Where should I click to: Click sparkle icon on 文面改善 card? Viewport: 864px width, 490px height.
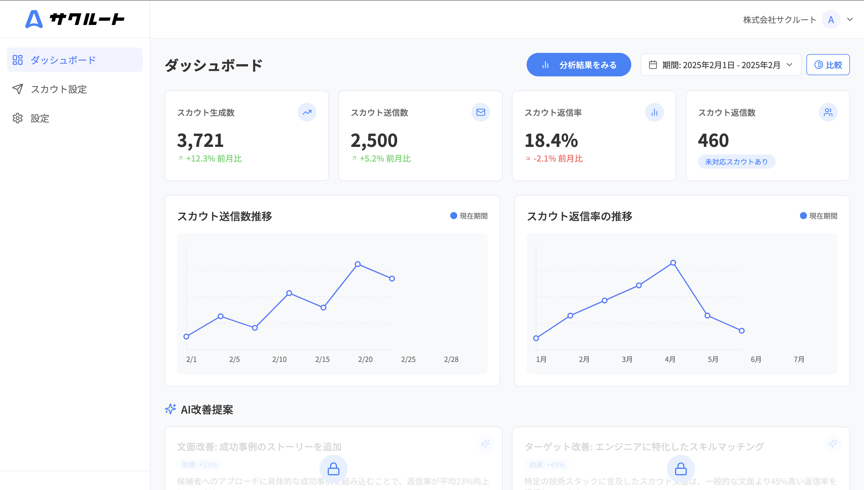[x=485, y=444]
